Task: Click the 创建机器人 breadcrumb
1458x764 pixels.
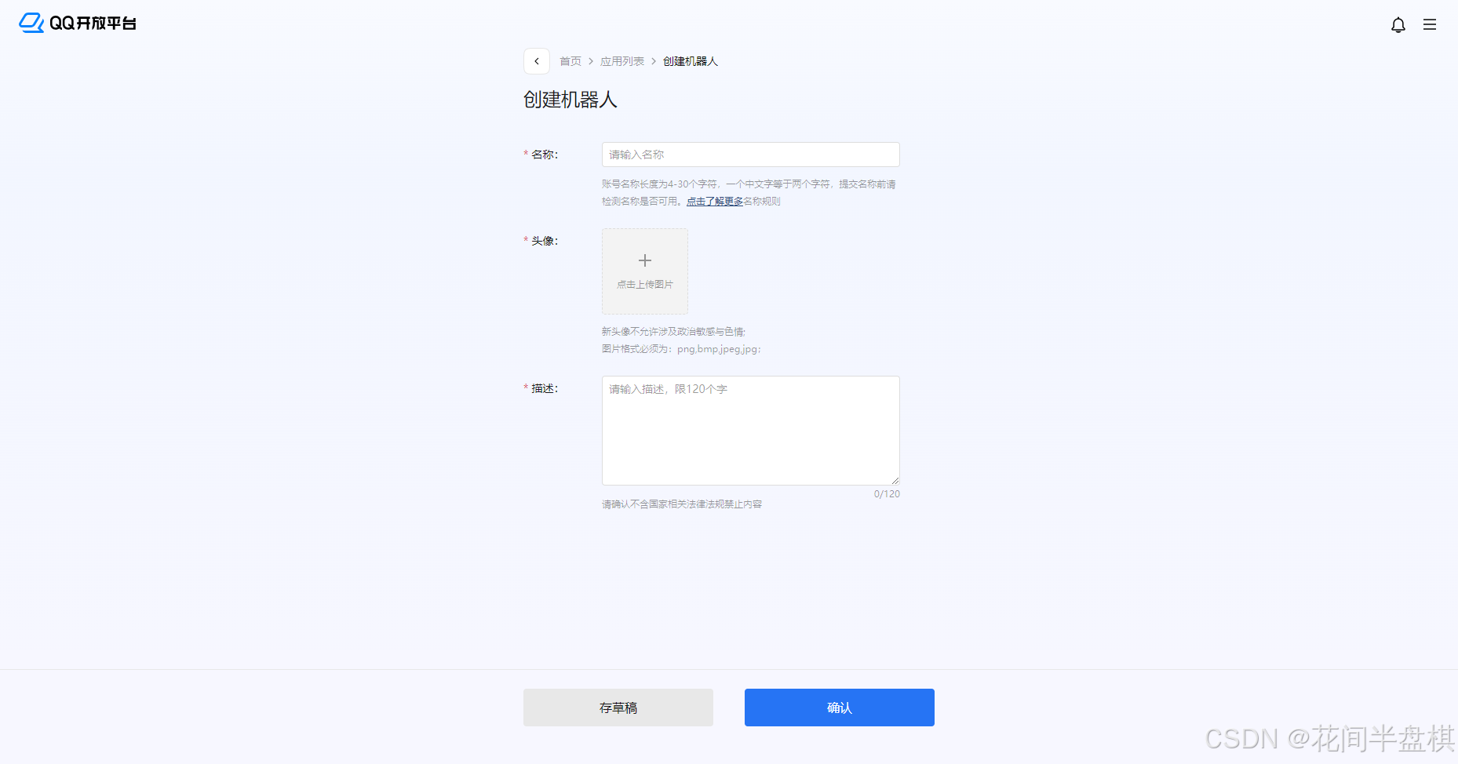Action: click(691, 61)
